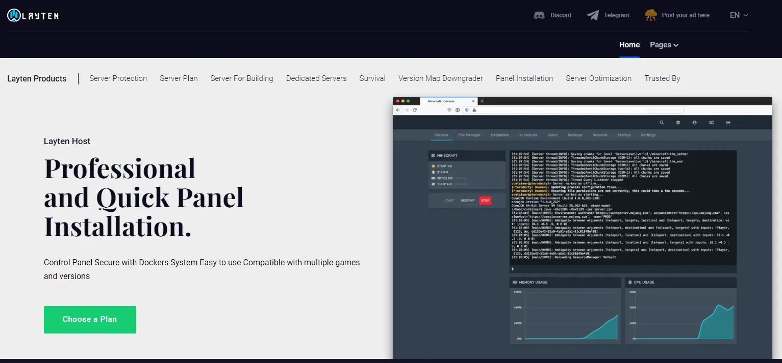Click the CPU Usage header icon
The image size is (782, 363).
coord(630,282)
